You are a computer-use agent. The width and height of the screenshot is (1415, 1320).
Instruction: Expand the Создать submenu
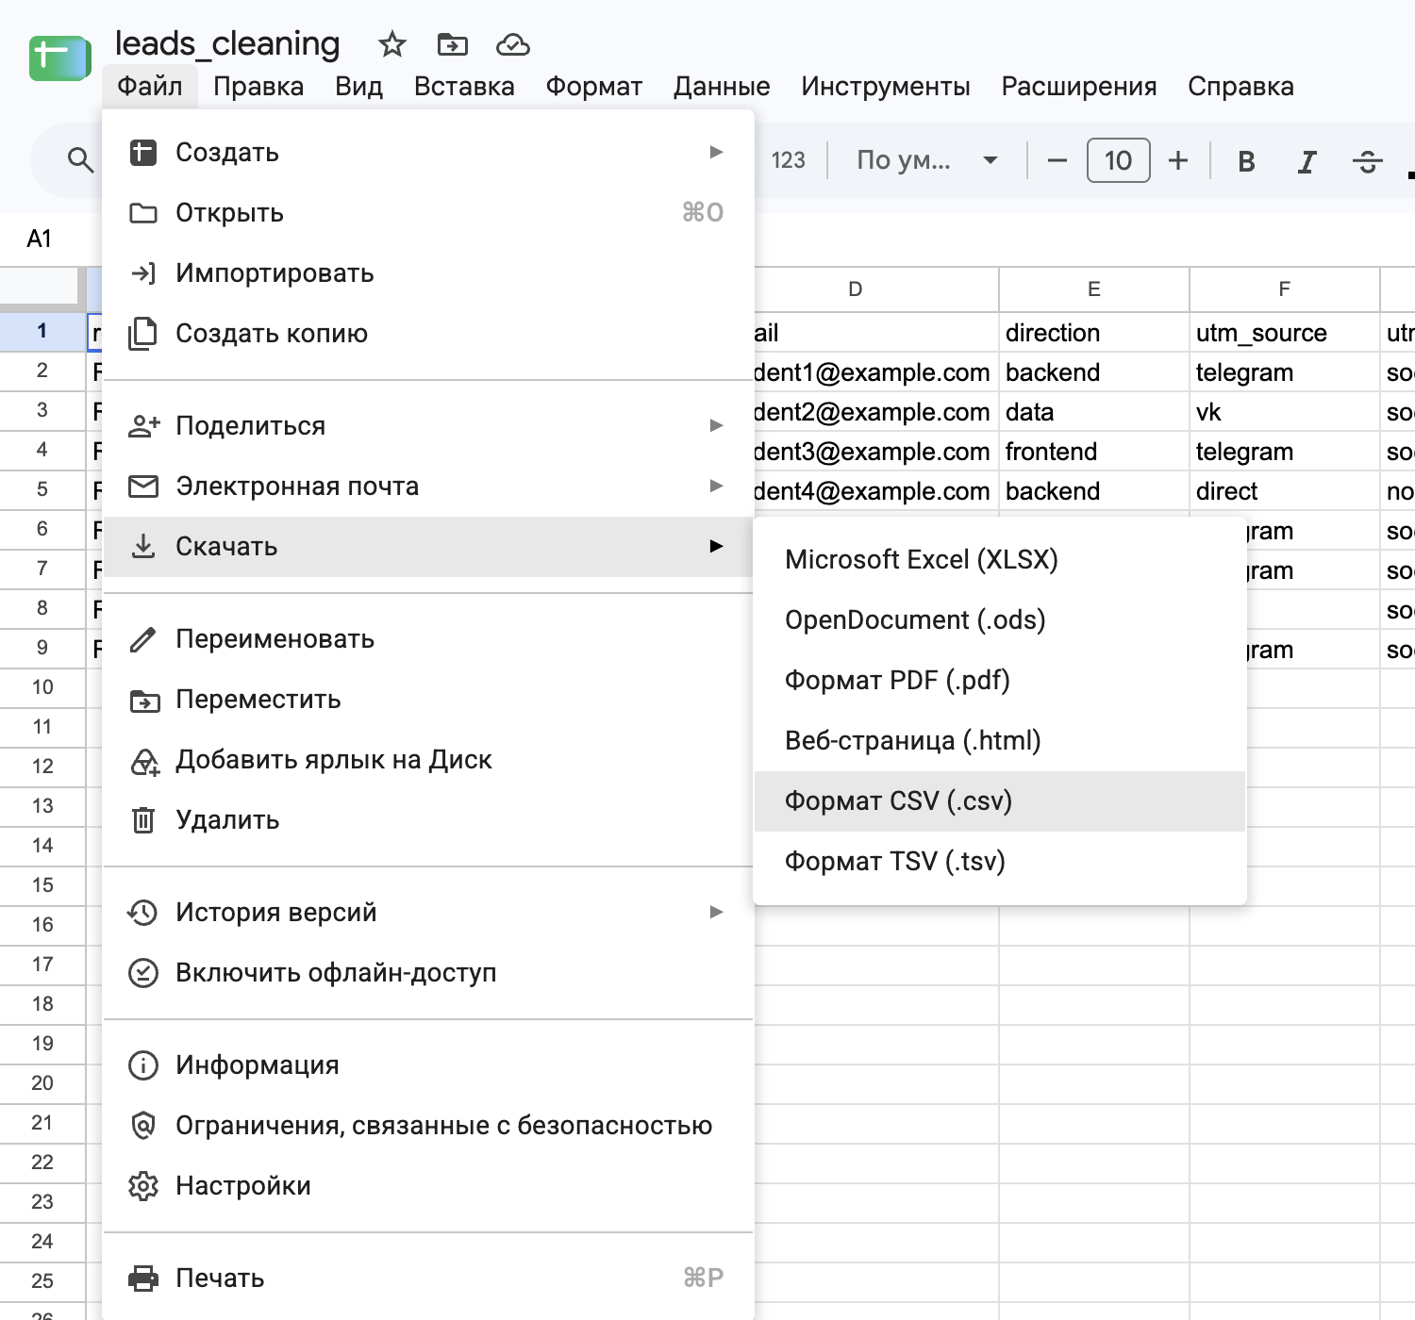427,153
